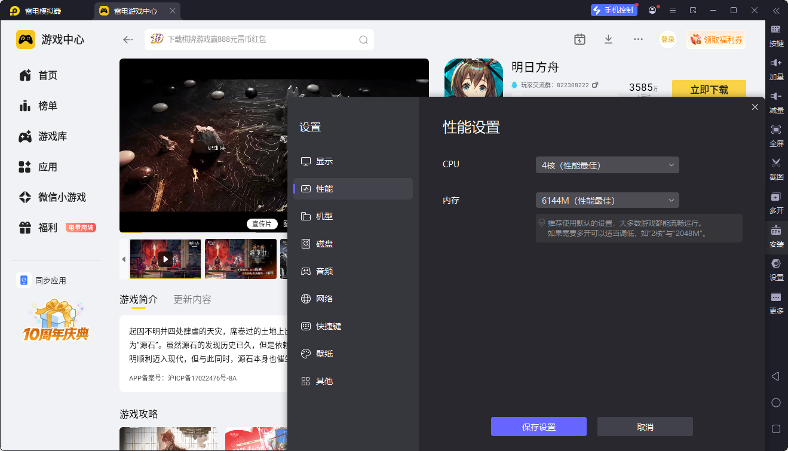Open 微信小游戏 page
This screenshot has height=451, width=788.
click(x=53, y=197)
